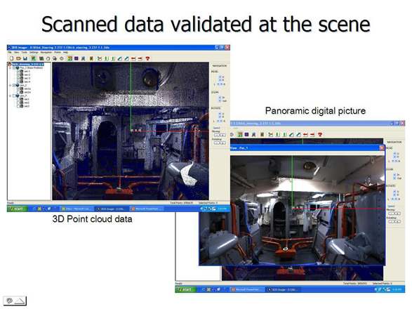Image resolution: width=412 pixels, height=309 pixels.
Task: Click Move Up button in left navigation panel
Action: point(220,77)
